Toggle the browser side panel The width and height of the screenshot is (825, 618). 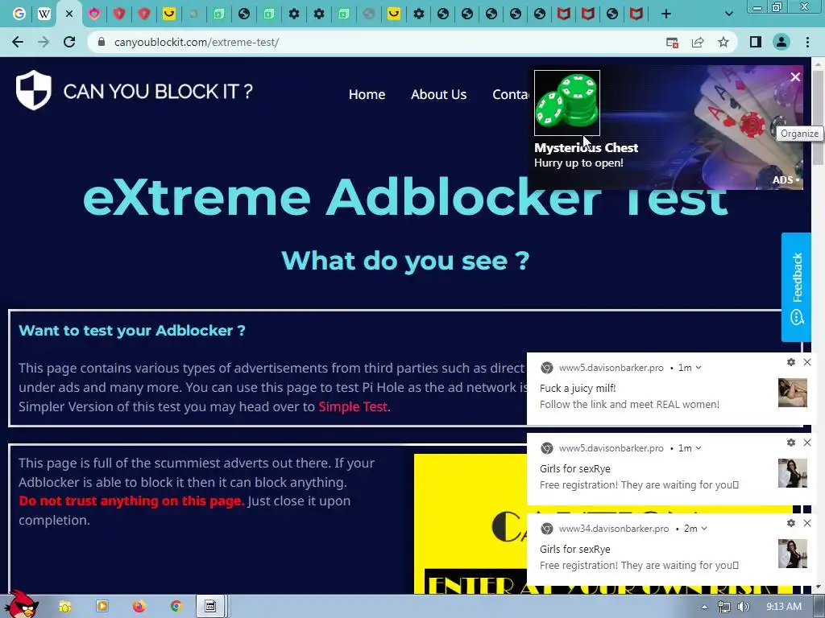(x=756, y=42)
